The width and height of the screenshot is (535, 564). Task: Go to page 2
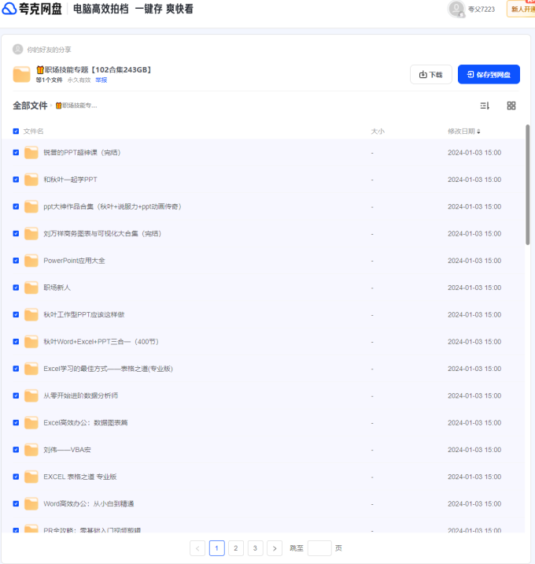(236, 548)
